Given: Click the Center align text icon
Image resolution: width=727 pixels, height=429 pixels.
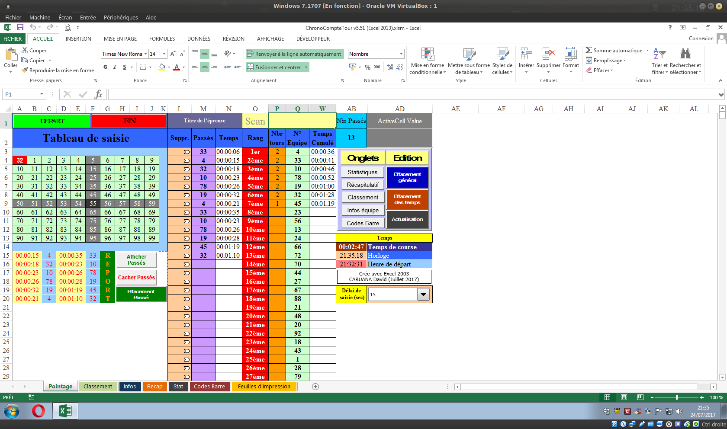Looking at the screenshot, I should pos(205,67).
